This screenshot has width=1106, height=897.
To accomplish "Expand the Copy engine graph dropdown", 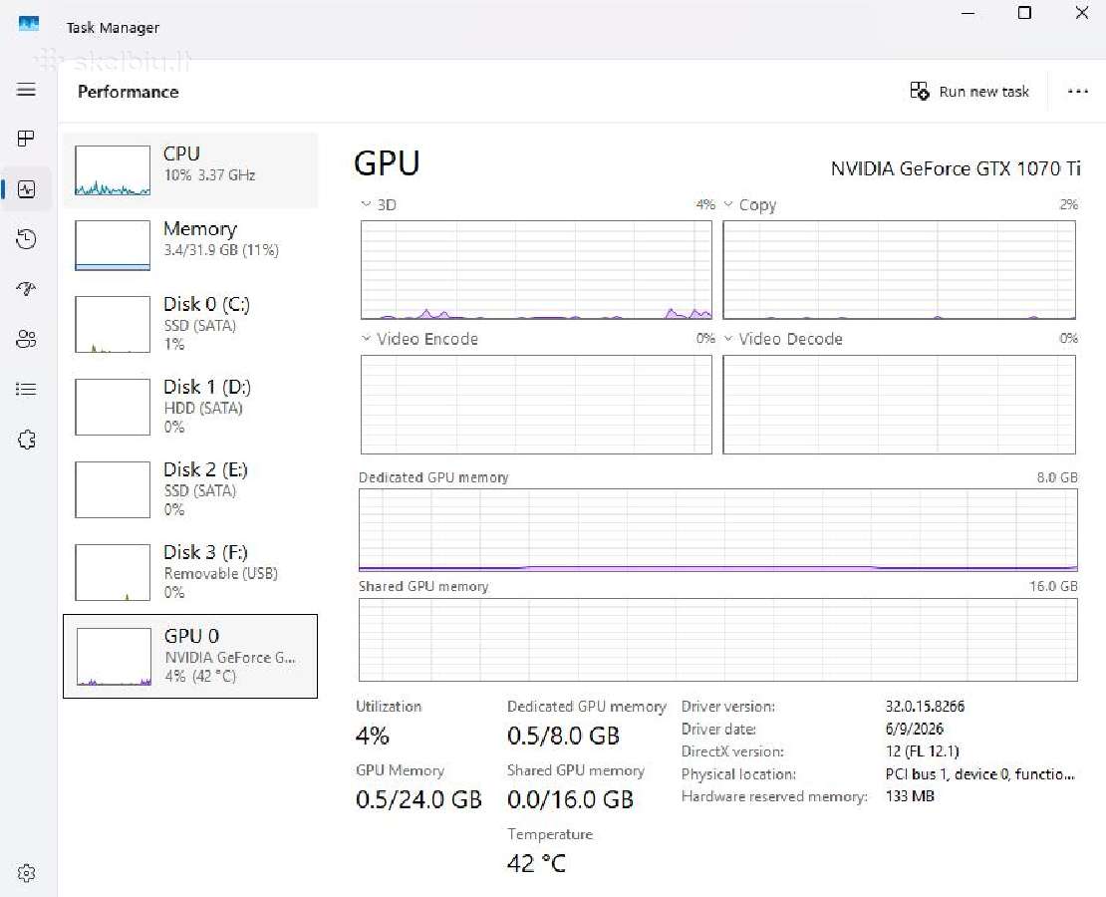I will coord(728,204).
